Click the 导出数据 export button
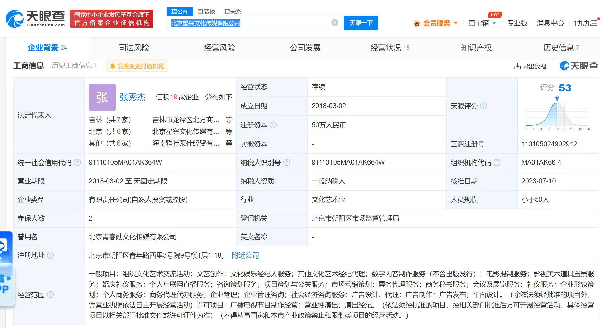The height and width of the screenshot is (328, 601). (530, 66)
